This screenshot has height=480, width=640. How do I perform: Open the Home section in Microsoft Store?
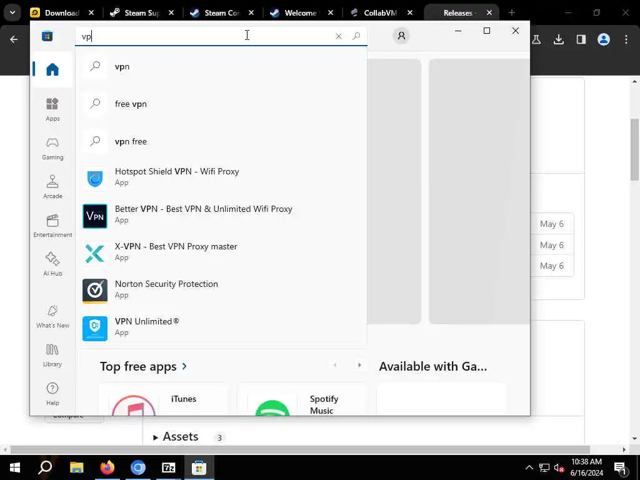52,69
